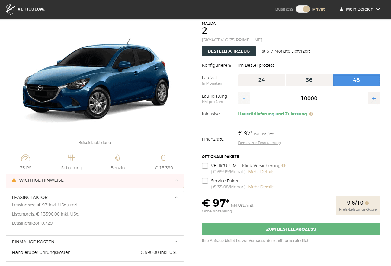
Task: Click the euro price icon
Action: [163, 157]
